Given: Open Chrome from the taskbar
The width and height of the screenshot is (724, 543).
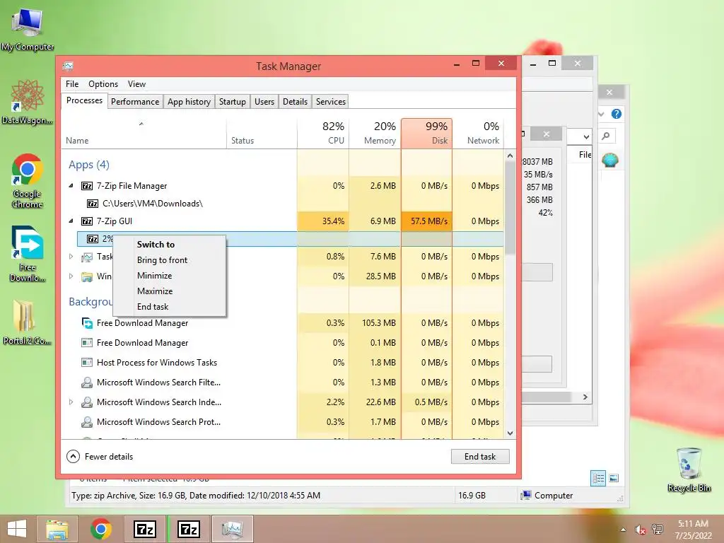Looking at the screenshot, I should point(100,529).
